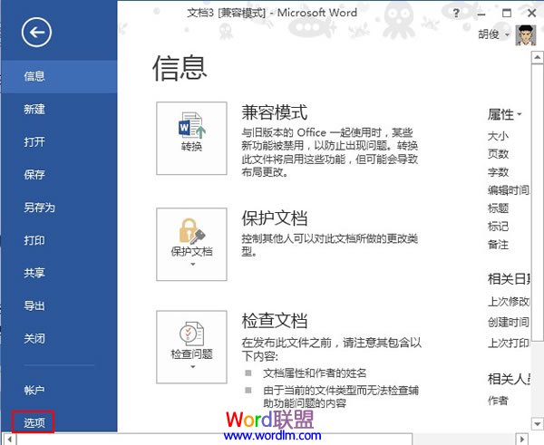Click 保存 (Save) in the sidebar
This screenshot has height=445, width=544.
pos(35,175)
